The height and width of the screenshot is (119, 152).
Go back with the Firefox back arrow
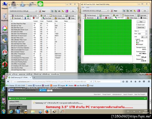(x=8, y=81)
